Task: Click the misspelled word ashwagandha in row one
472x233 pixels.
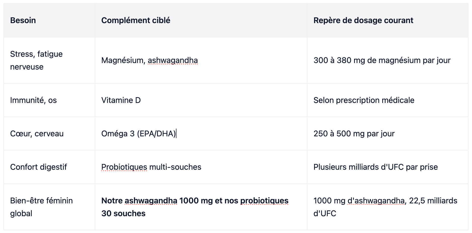Action: pos(173,60)
